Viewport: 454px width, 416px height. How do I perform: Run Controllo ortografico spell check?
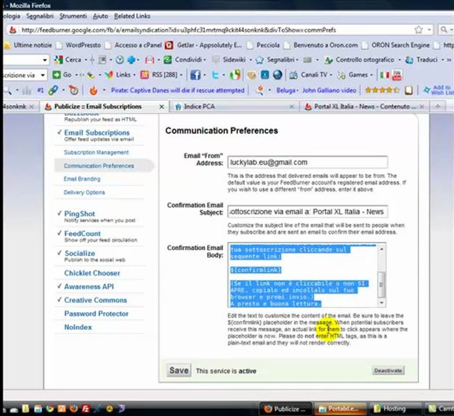tap(359, 60)
